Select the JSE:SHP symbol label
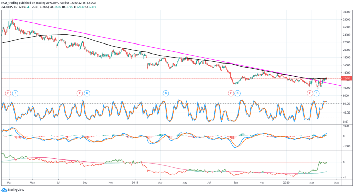The image size is (354, 194). [x=7, y=7]
